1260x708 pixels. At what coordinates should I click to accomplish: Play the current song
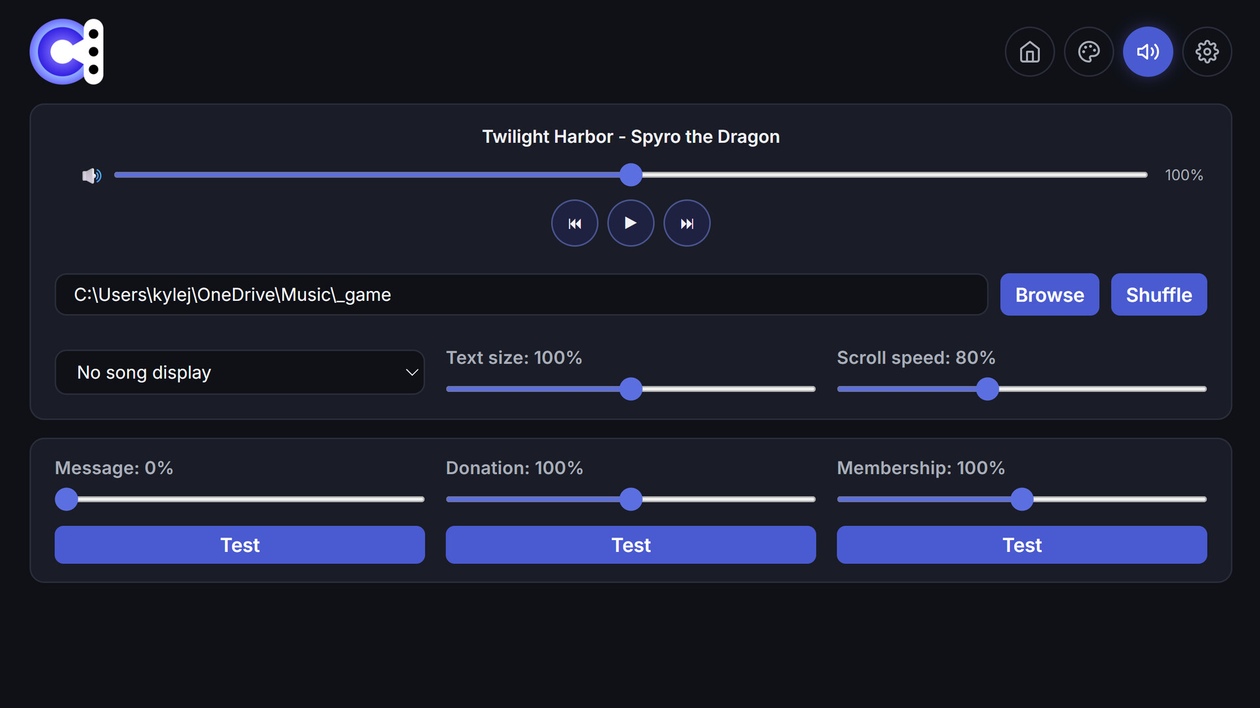point(631,224)
